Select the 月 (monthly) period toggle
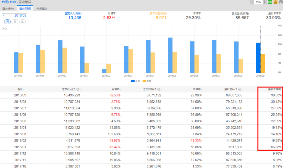Screen dimensions: 283x168 click(7, 22)
